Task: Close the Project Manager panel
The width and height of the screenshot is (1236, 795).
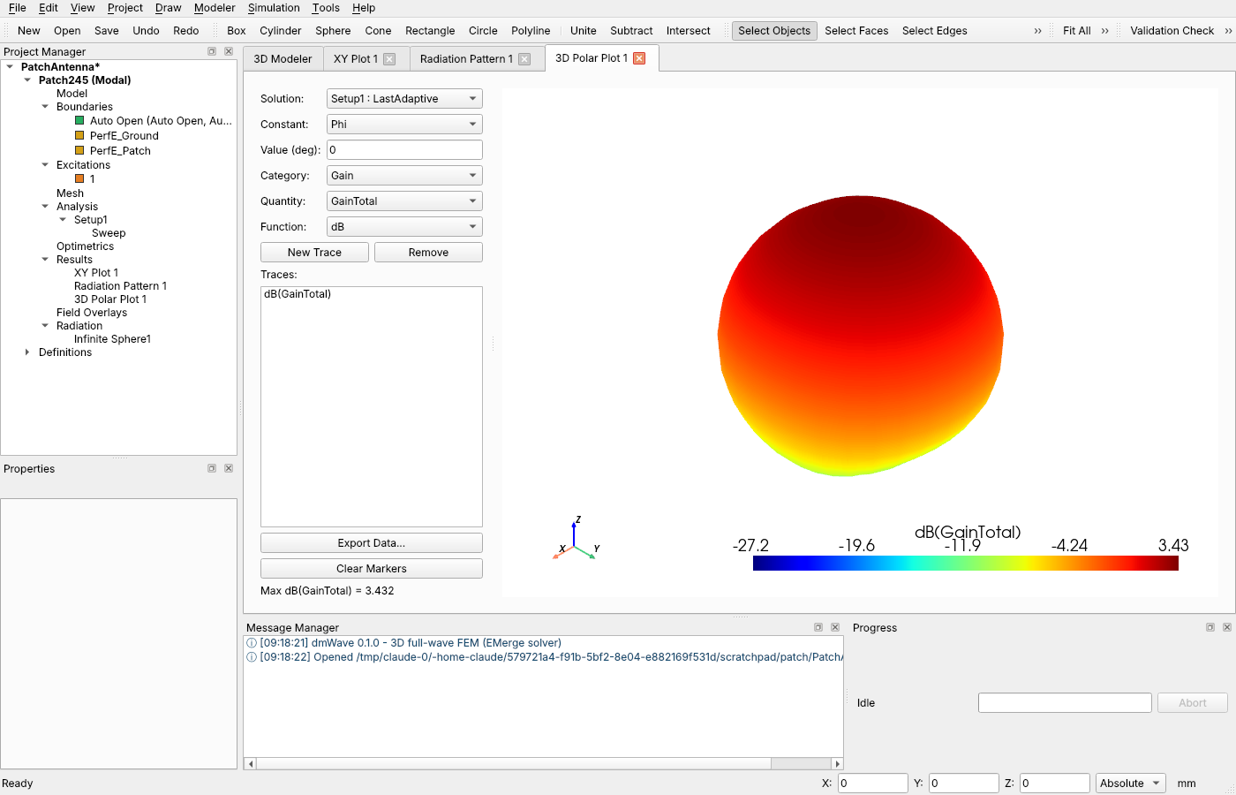Action: pyautogui.click(x=229, y=51)
